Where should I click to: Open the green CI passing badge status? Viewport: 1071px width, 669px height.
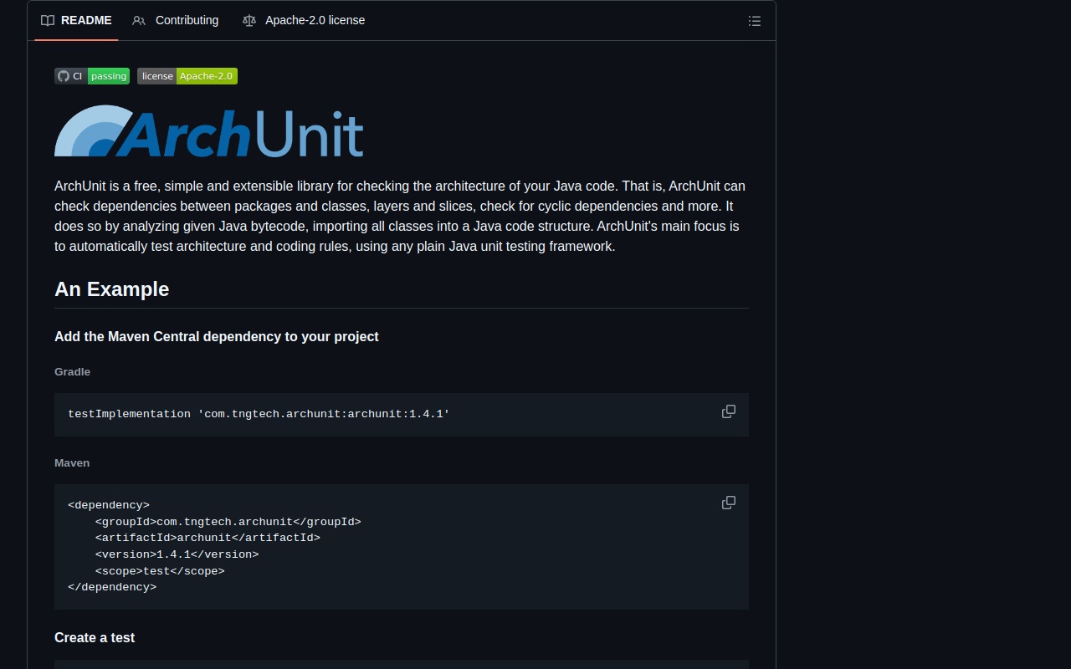[109, 76]
